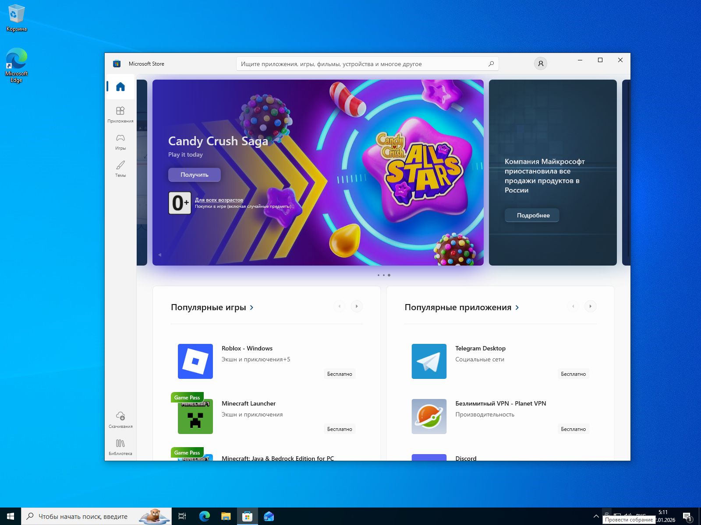Open the Telegram Desktop app icon
701x525 pixels.
(x=429, y=361)
